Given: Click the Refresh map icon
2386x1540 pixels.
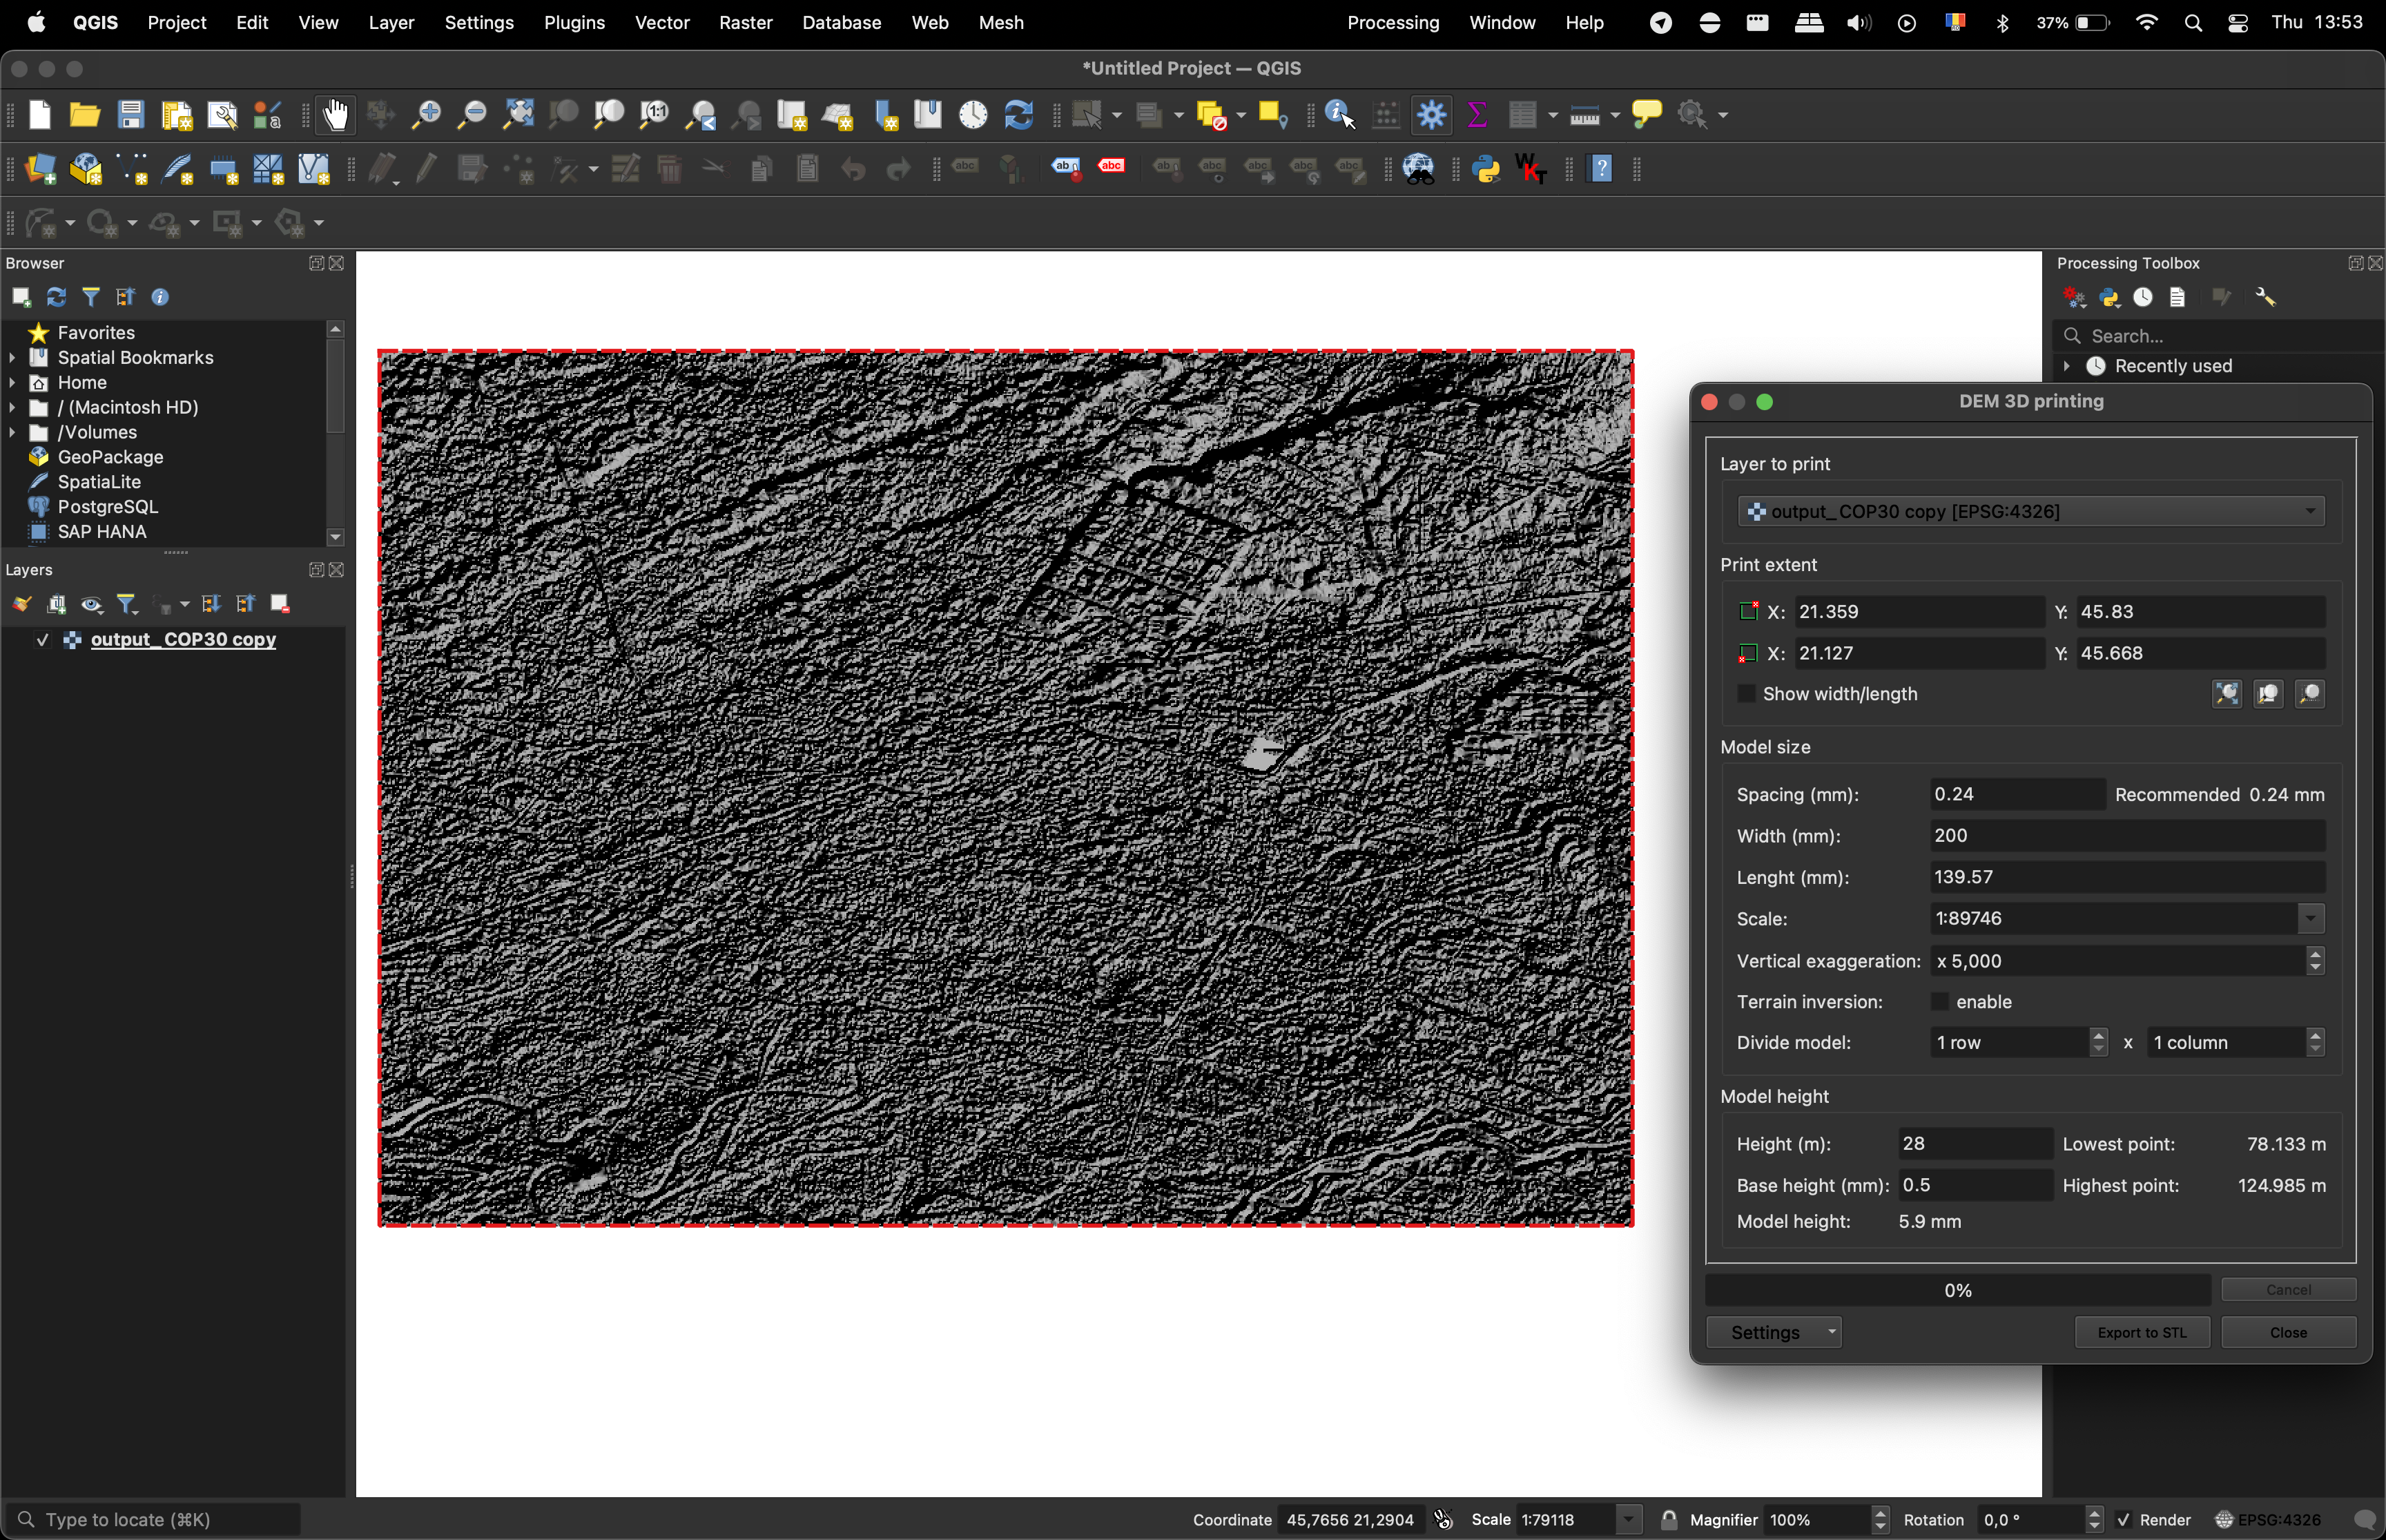Looking at the screenshot, I should [1018, 115].
